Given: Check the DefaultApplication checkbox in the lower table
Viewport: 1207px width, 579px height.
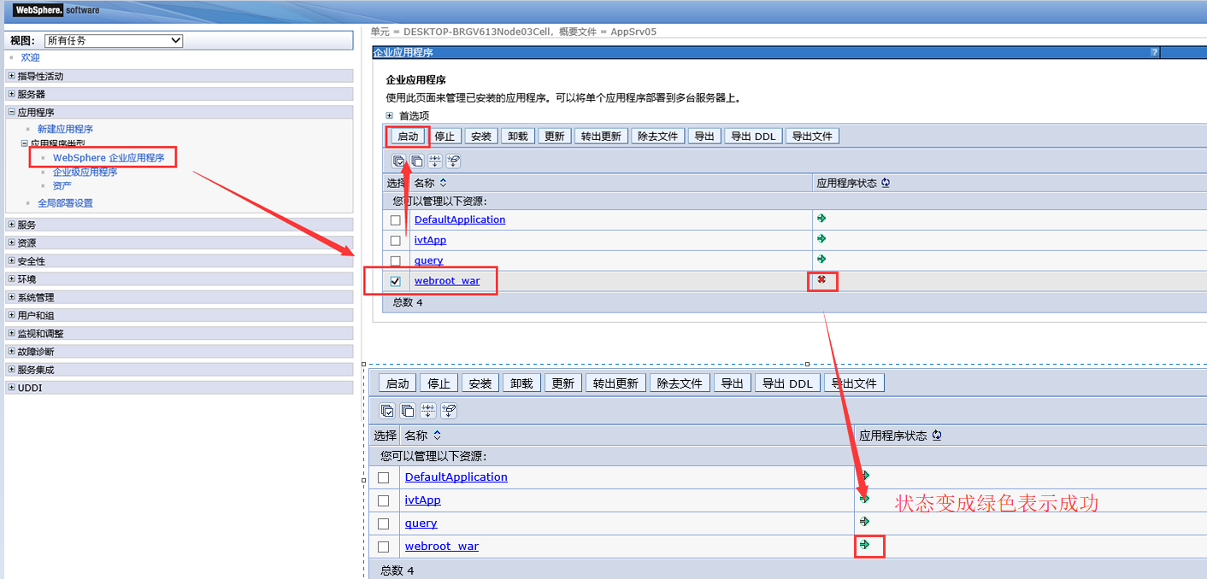Looking at the screenshot, I should 383,477.
